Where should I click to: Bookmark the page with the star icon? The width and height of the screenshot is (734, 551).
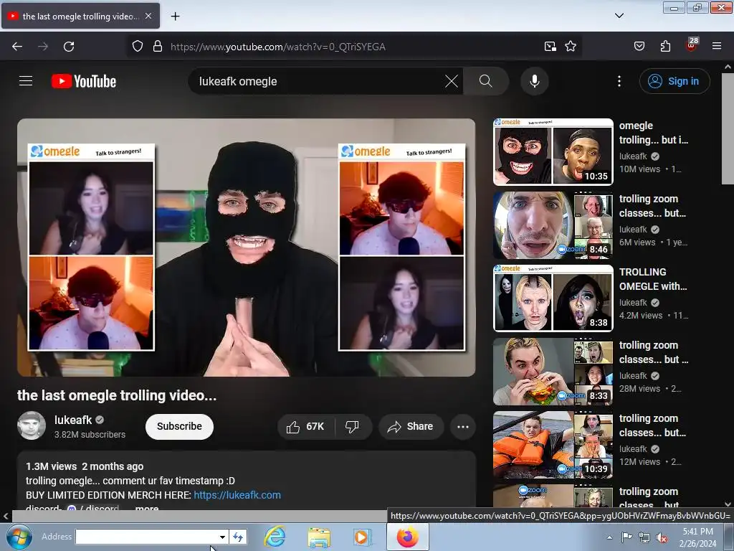pyautogui.click(x=570, y=47)
